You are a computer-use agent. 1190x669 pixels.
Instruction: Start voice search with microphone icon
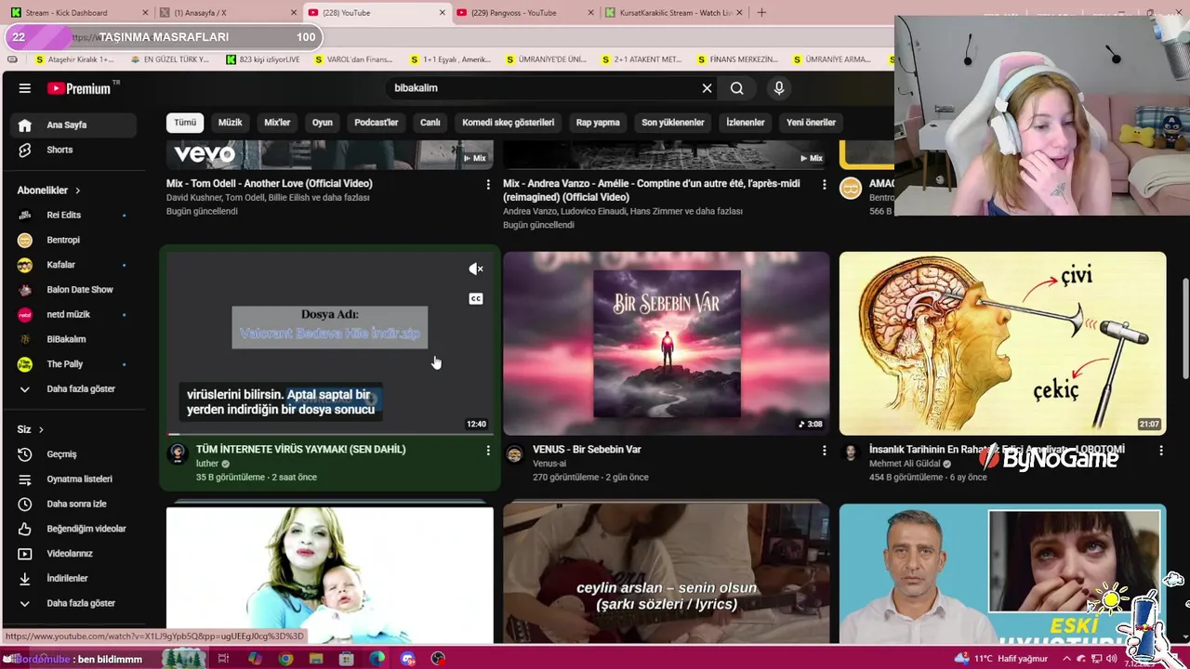pos(779,88)
